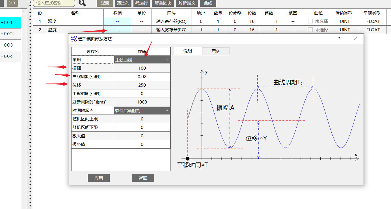Click the help question mark in the dialog

(x=338, y=39)
